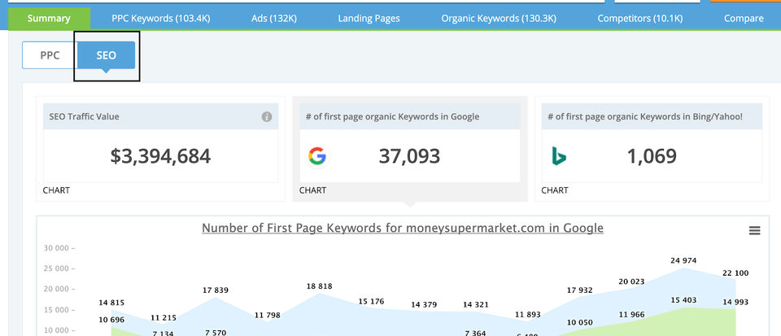Switch to the PPC view
This screenshot has width=781, height=336.
coord(50,55)
